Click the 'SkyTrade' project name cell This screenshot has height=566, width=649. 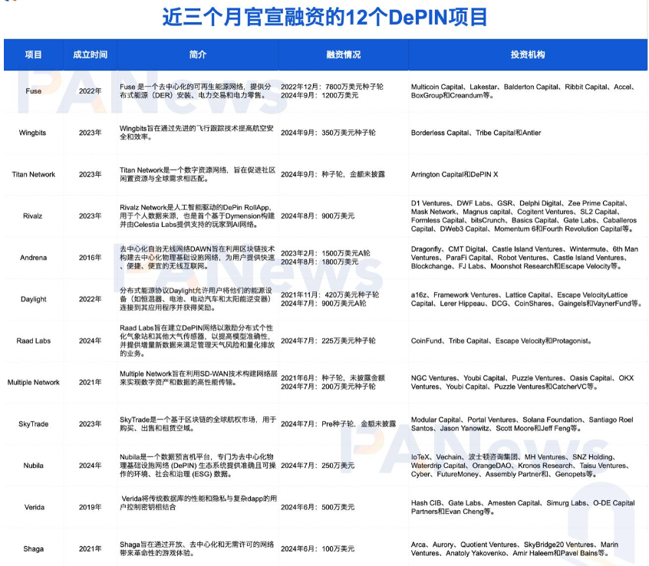coord(34,424)
